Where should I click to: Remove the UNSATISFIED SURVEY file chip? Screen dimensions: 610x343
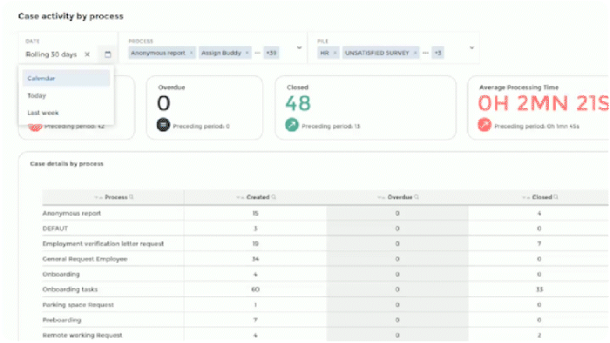click(415, 53)
